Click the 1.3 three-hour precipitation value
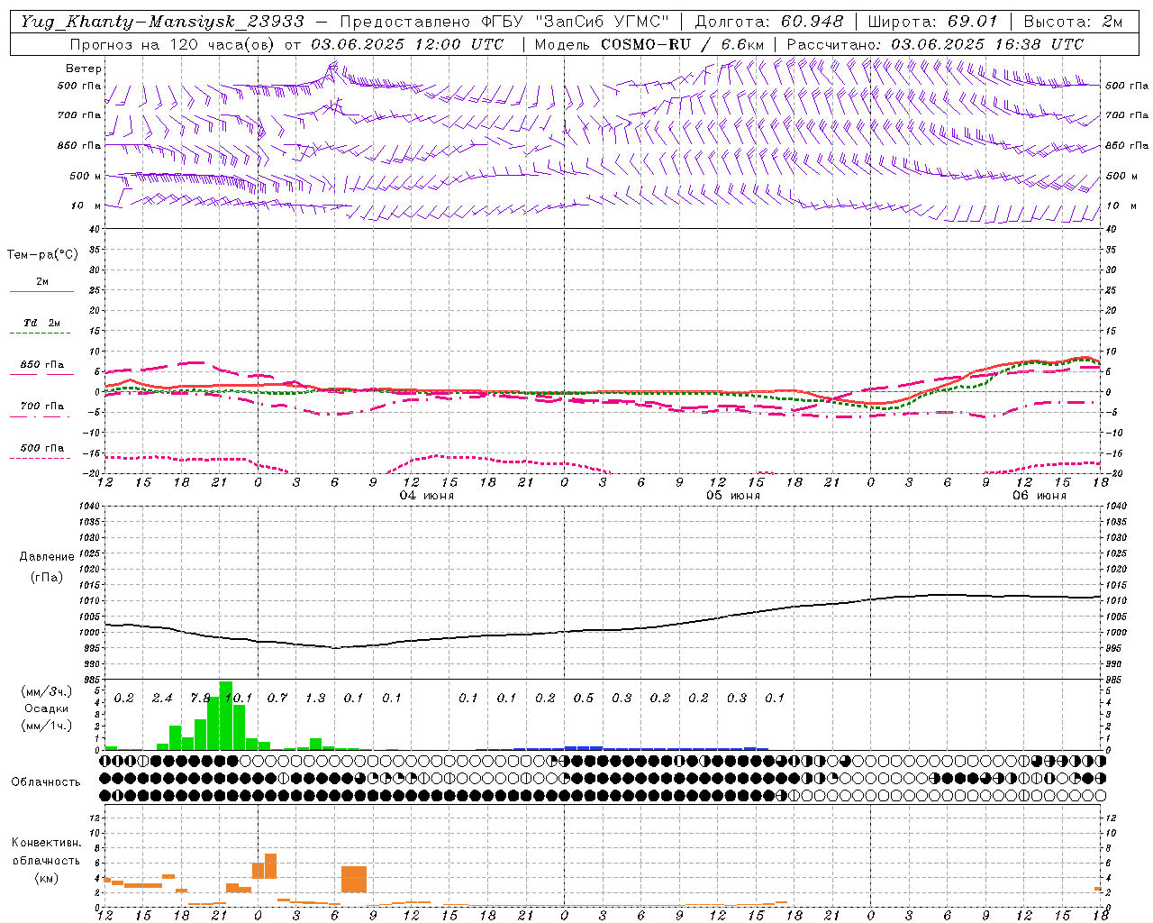 click(x=315, y=699)
